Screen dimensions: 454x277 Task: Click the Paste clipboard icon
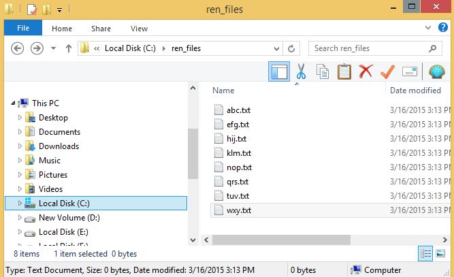point(344,71)
